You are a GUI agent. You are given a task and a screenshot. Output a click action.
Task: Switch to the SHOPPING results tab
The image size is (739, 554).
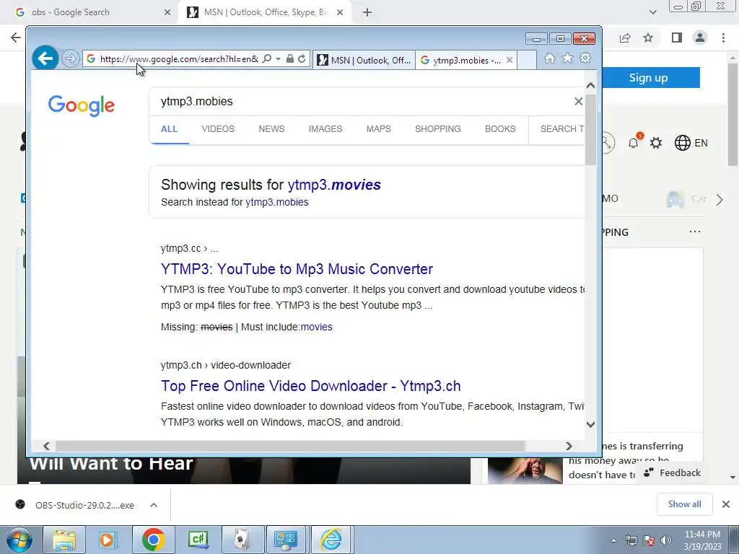tap(438, 129)
